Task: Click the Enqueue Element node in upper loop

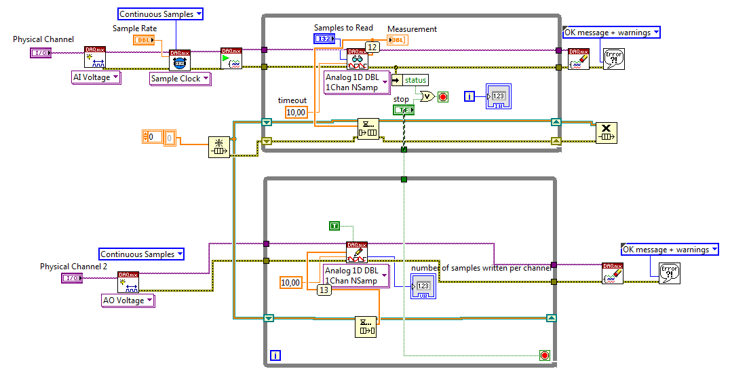Action: click(x=368, y=129)
